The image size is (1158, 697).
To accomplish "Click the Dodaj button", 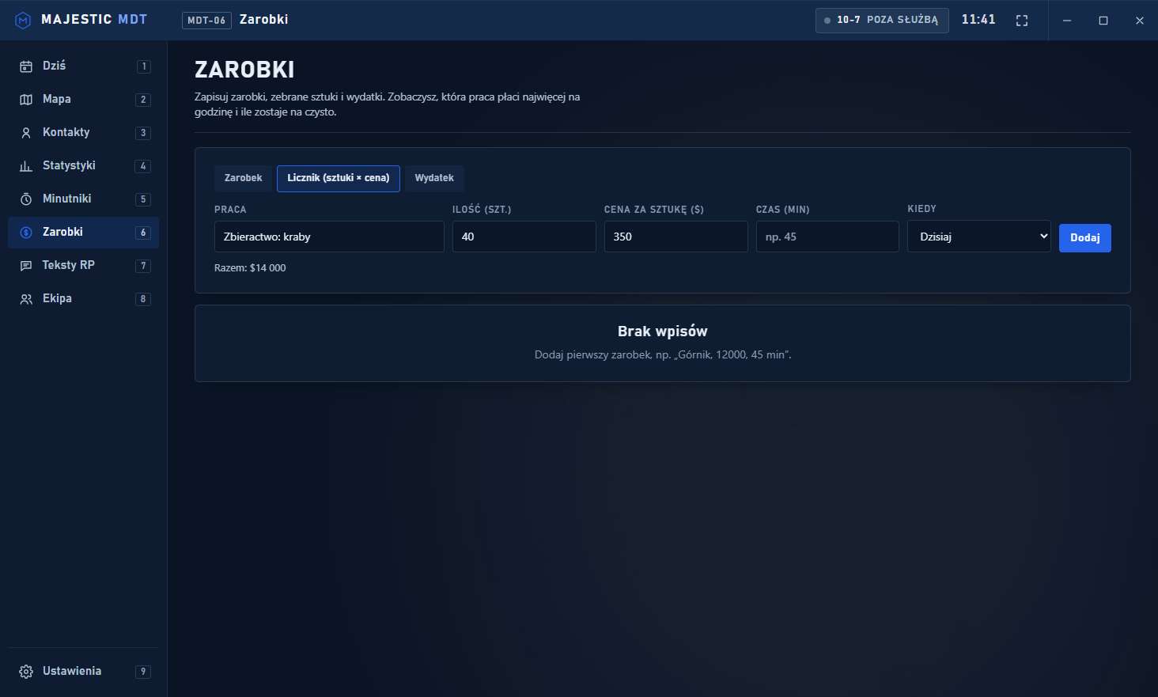I will [1085, 238].
